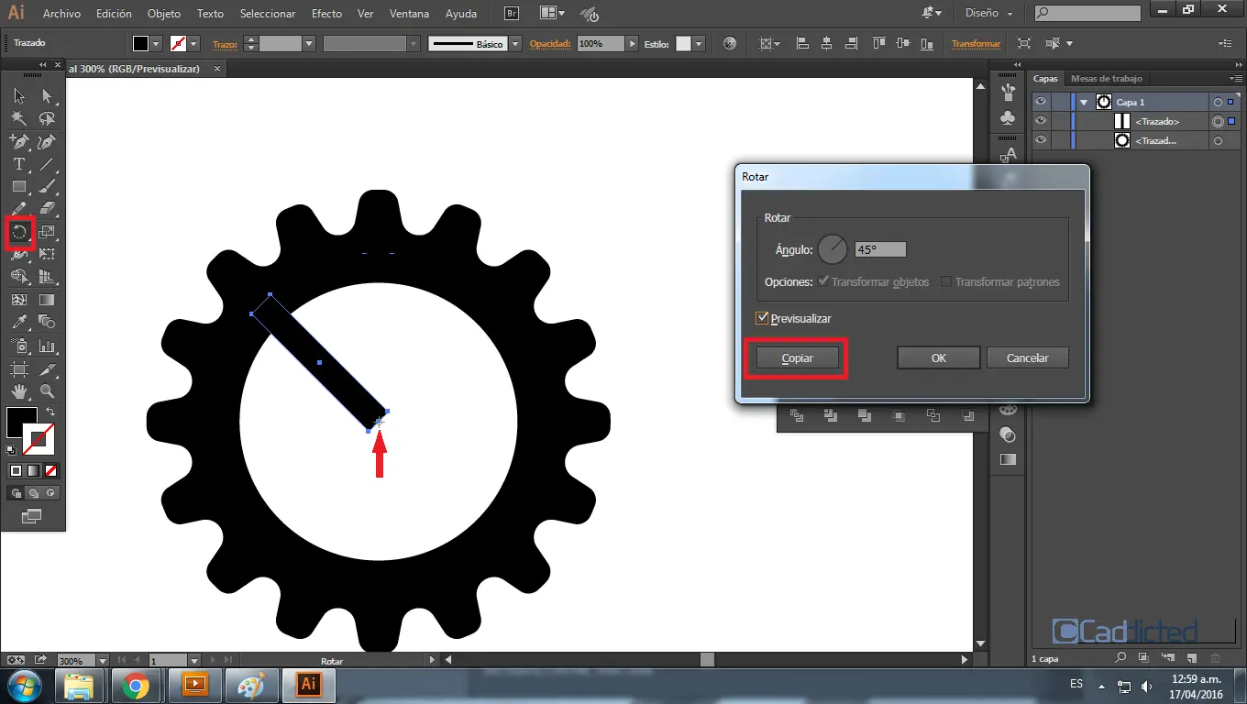Screen dimensions: 1247x704
Task: Toggle Transformar objetos checkbox
Action: pyautogui.click(x=823, y=282)
